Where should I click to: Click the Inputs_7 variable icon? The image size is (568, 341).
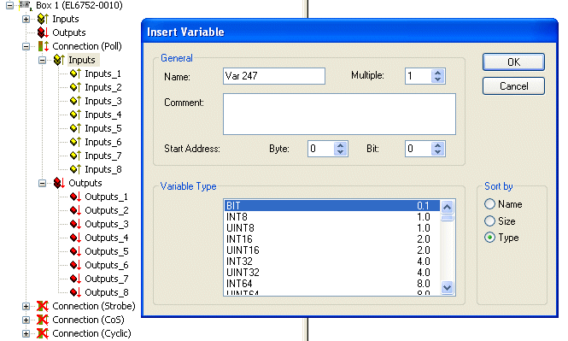pyautogui.click(x=75, y=156)
